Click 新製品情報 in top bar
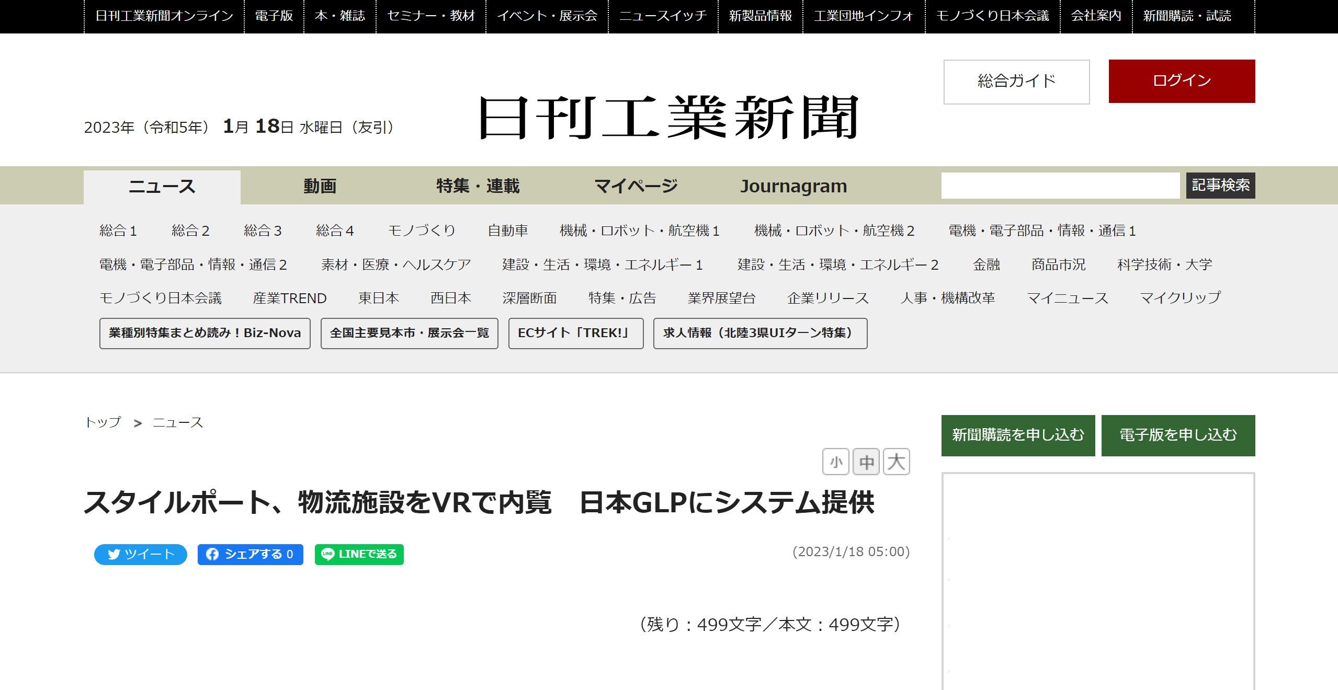The width and height of the screenshot is (1338, 690). click(x=761, y=16)
